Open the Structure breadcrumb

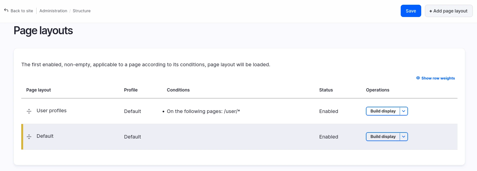pos(82,11)
